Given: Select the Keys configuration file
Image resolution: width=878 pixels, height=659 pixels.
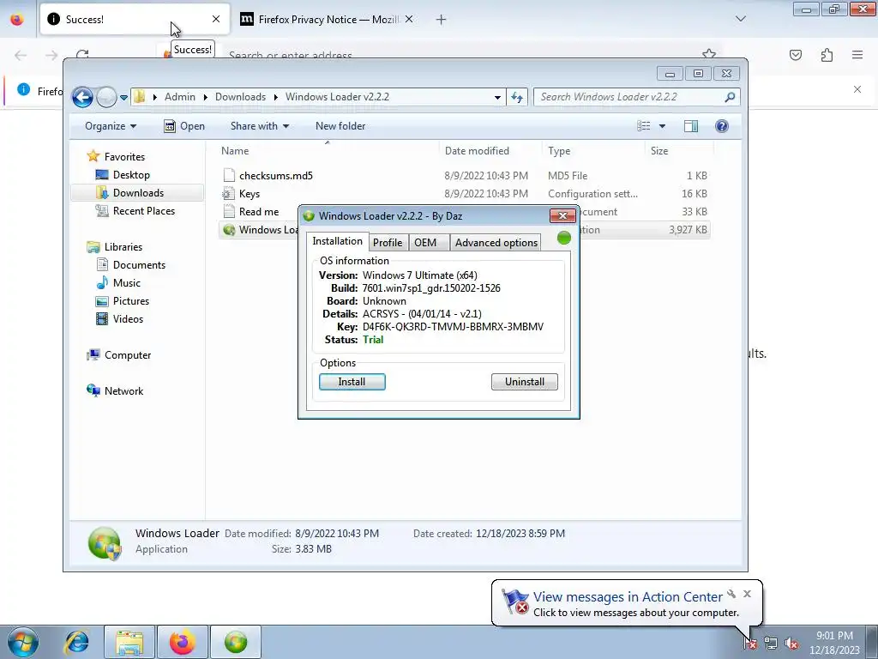Looking at the screenshot, I should [x=464, y=193].
